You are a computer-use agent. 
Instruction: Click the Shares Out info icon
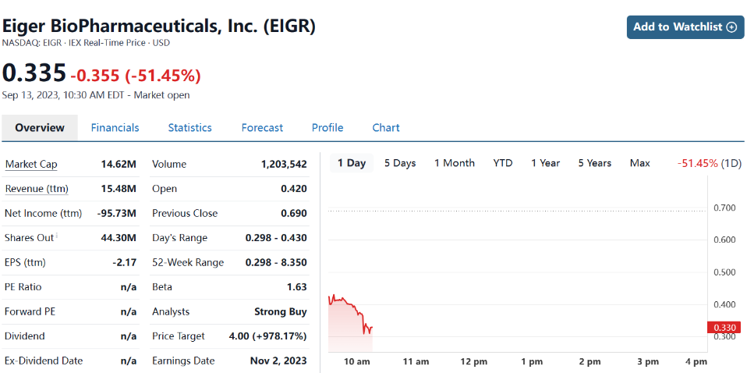57,236
